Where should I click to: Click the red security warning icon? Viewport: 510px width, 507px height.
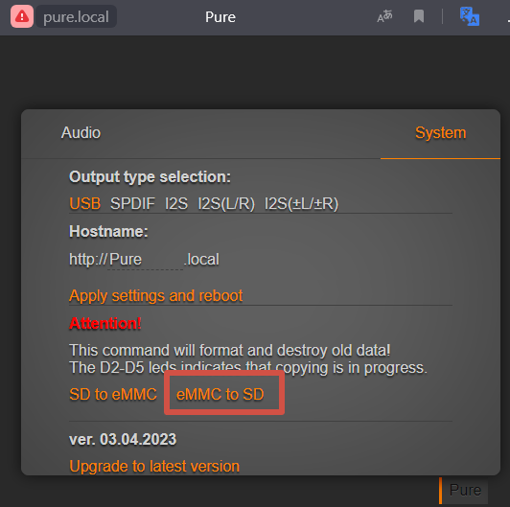pyautogui.click(x=22, y=16)
